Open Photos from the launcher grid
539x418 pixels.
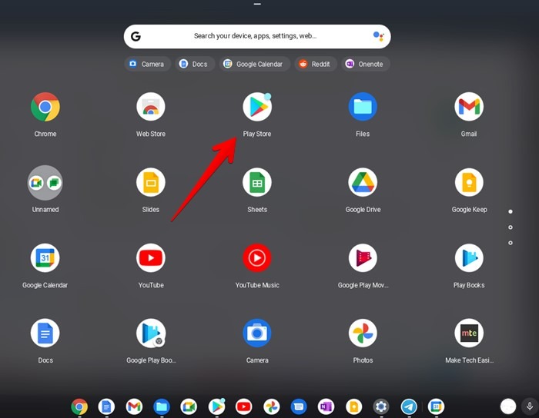click(363, 333)
